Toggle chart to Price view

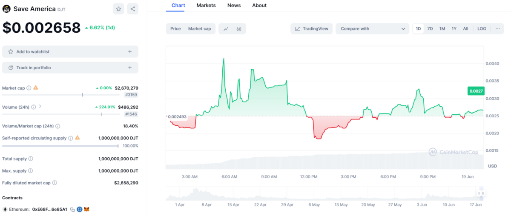click(x=175, y=29)
